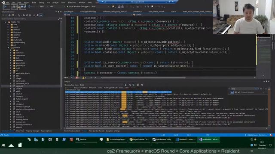275x154 pixels.
Task: Expand the geometry2d folder arrow
Action: point(11,63)
